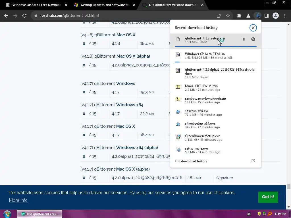The image size is (291, 218).
Task: Open the Full download history link
Action: click(x=191, y=161)
